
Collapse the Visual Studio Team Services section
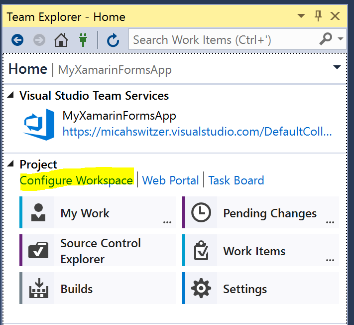(x=11, y=96)
